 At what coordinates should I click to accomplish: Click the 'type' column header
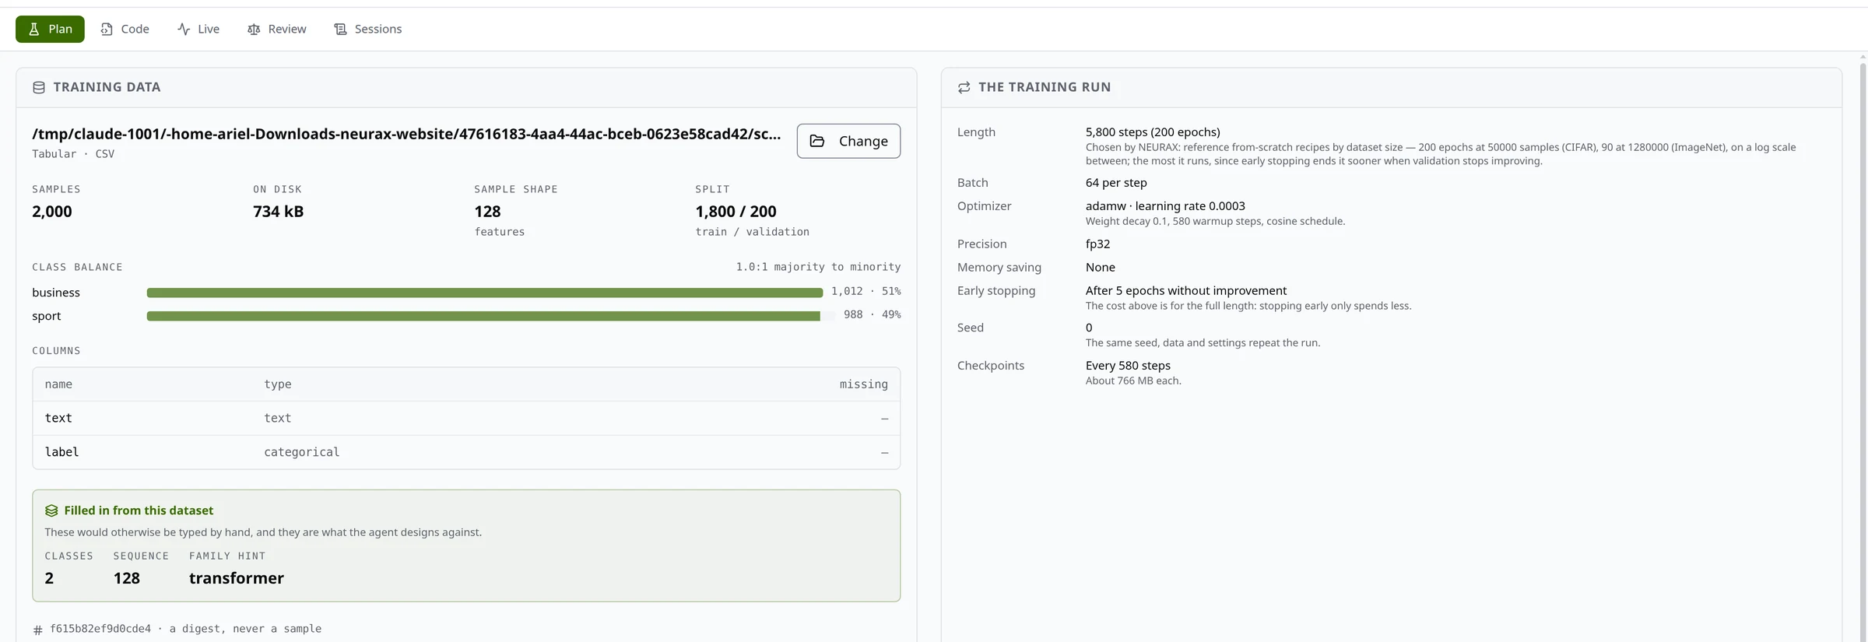tap(278, 384)
